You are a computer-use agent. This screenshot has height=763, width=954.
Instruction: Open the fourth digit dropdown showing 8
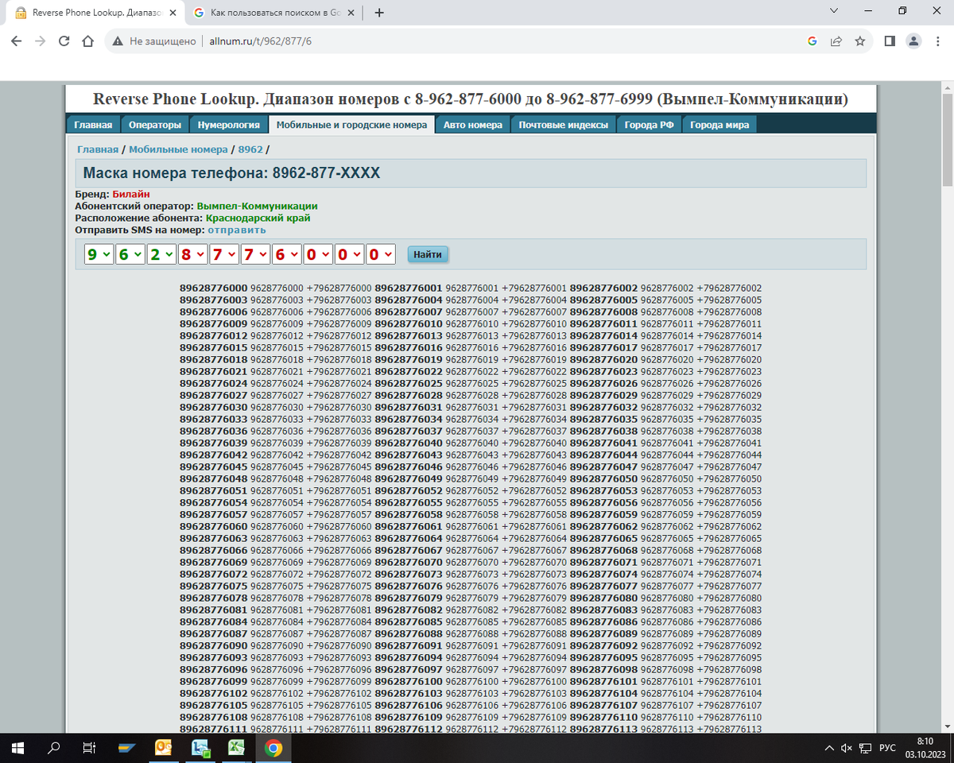coord(192,254)
